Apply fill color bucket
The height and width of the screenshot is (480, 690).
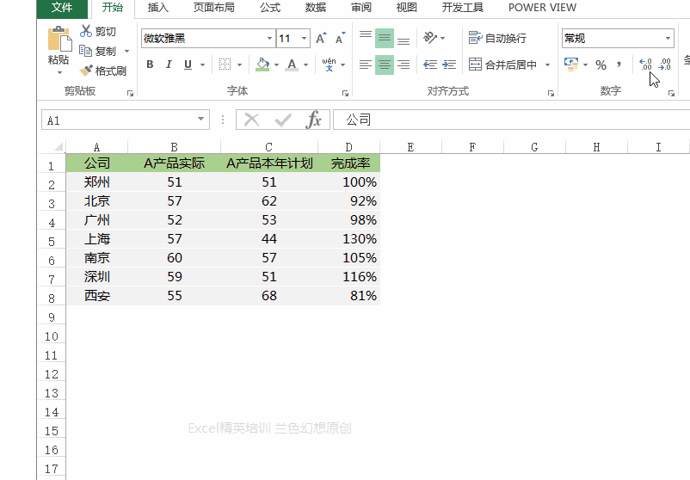pos(262,65)
